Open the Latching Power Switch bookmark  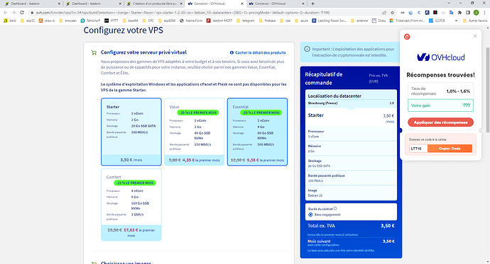click(330, 21)
